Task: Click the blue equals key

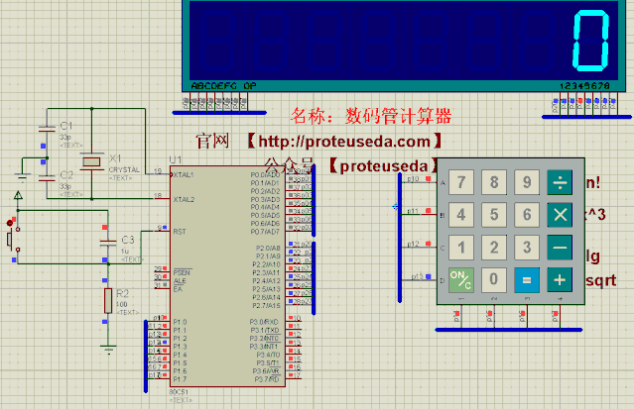Action: click(x=527, y=280)
